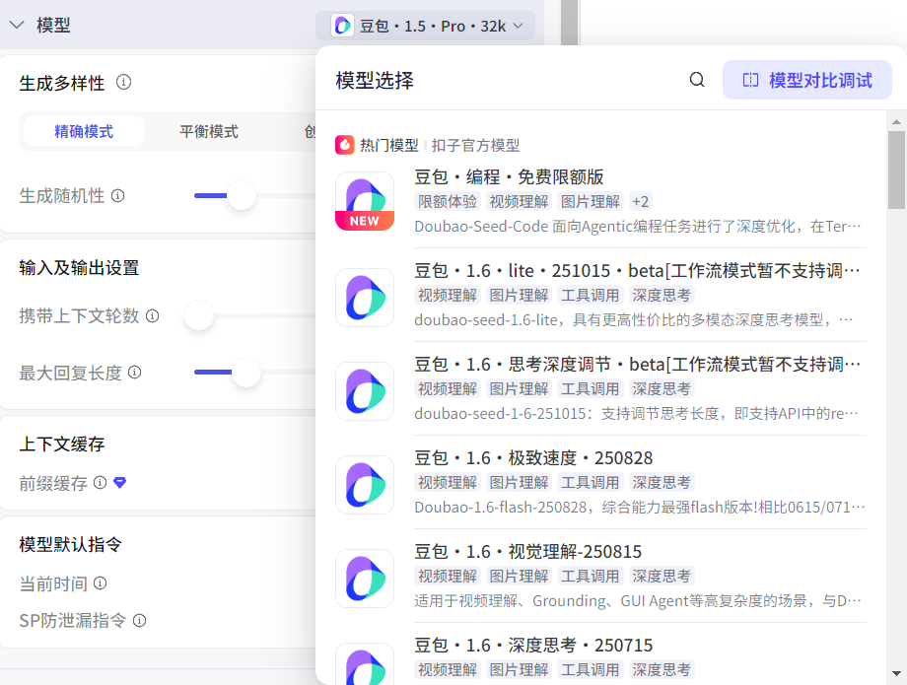Click the +2 tags badge
This screenshot has width=907, height=685.
tap(640, 202)
